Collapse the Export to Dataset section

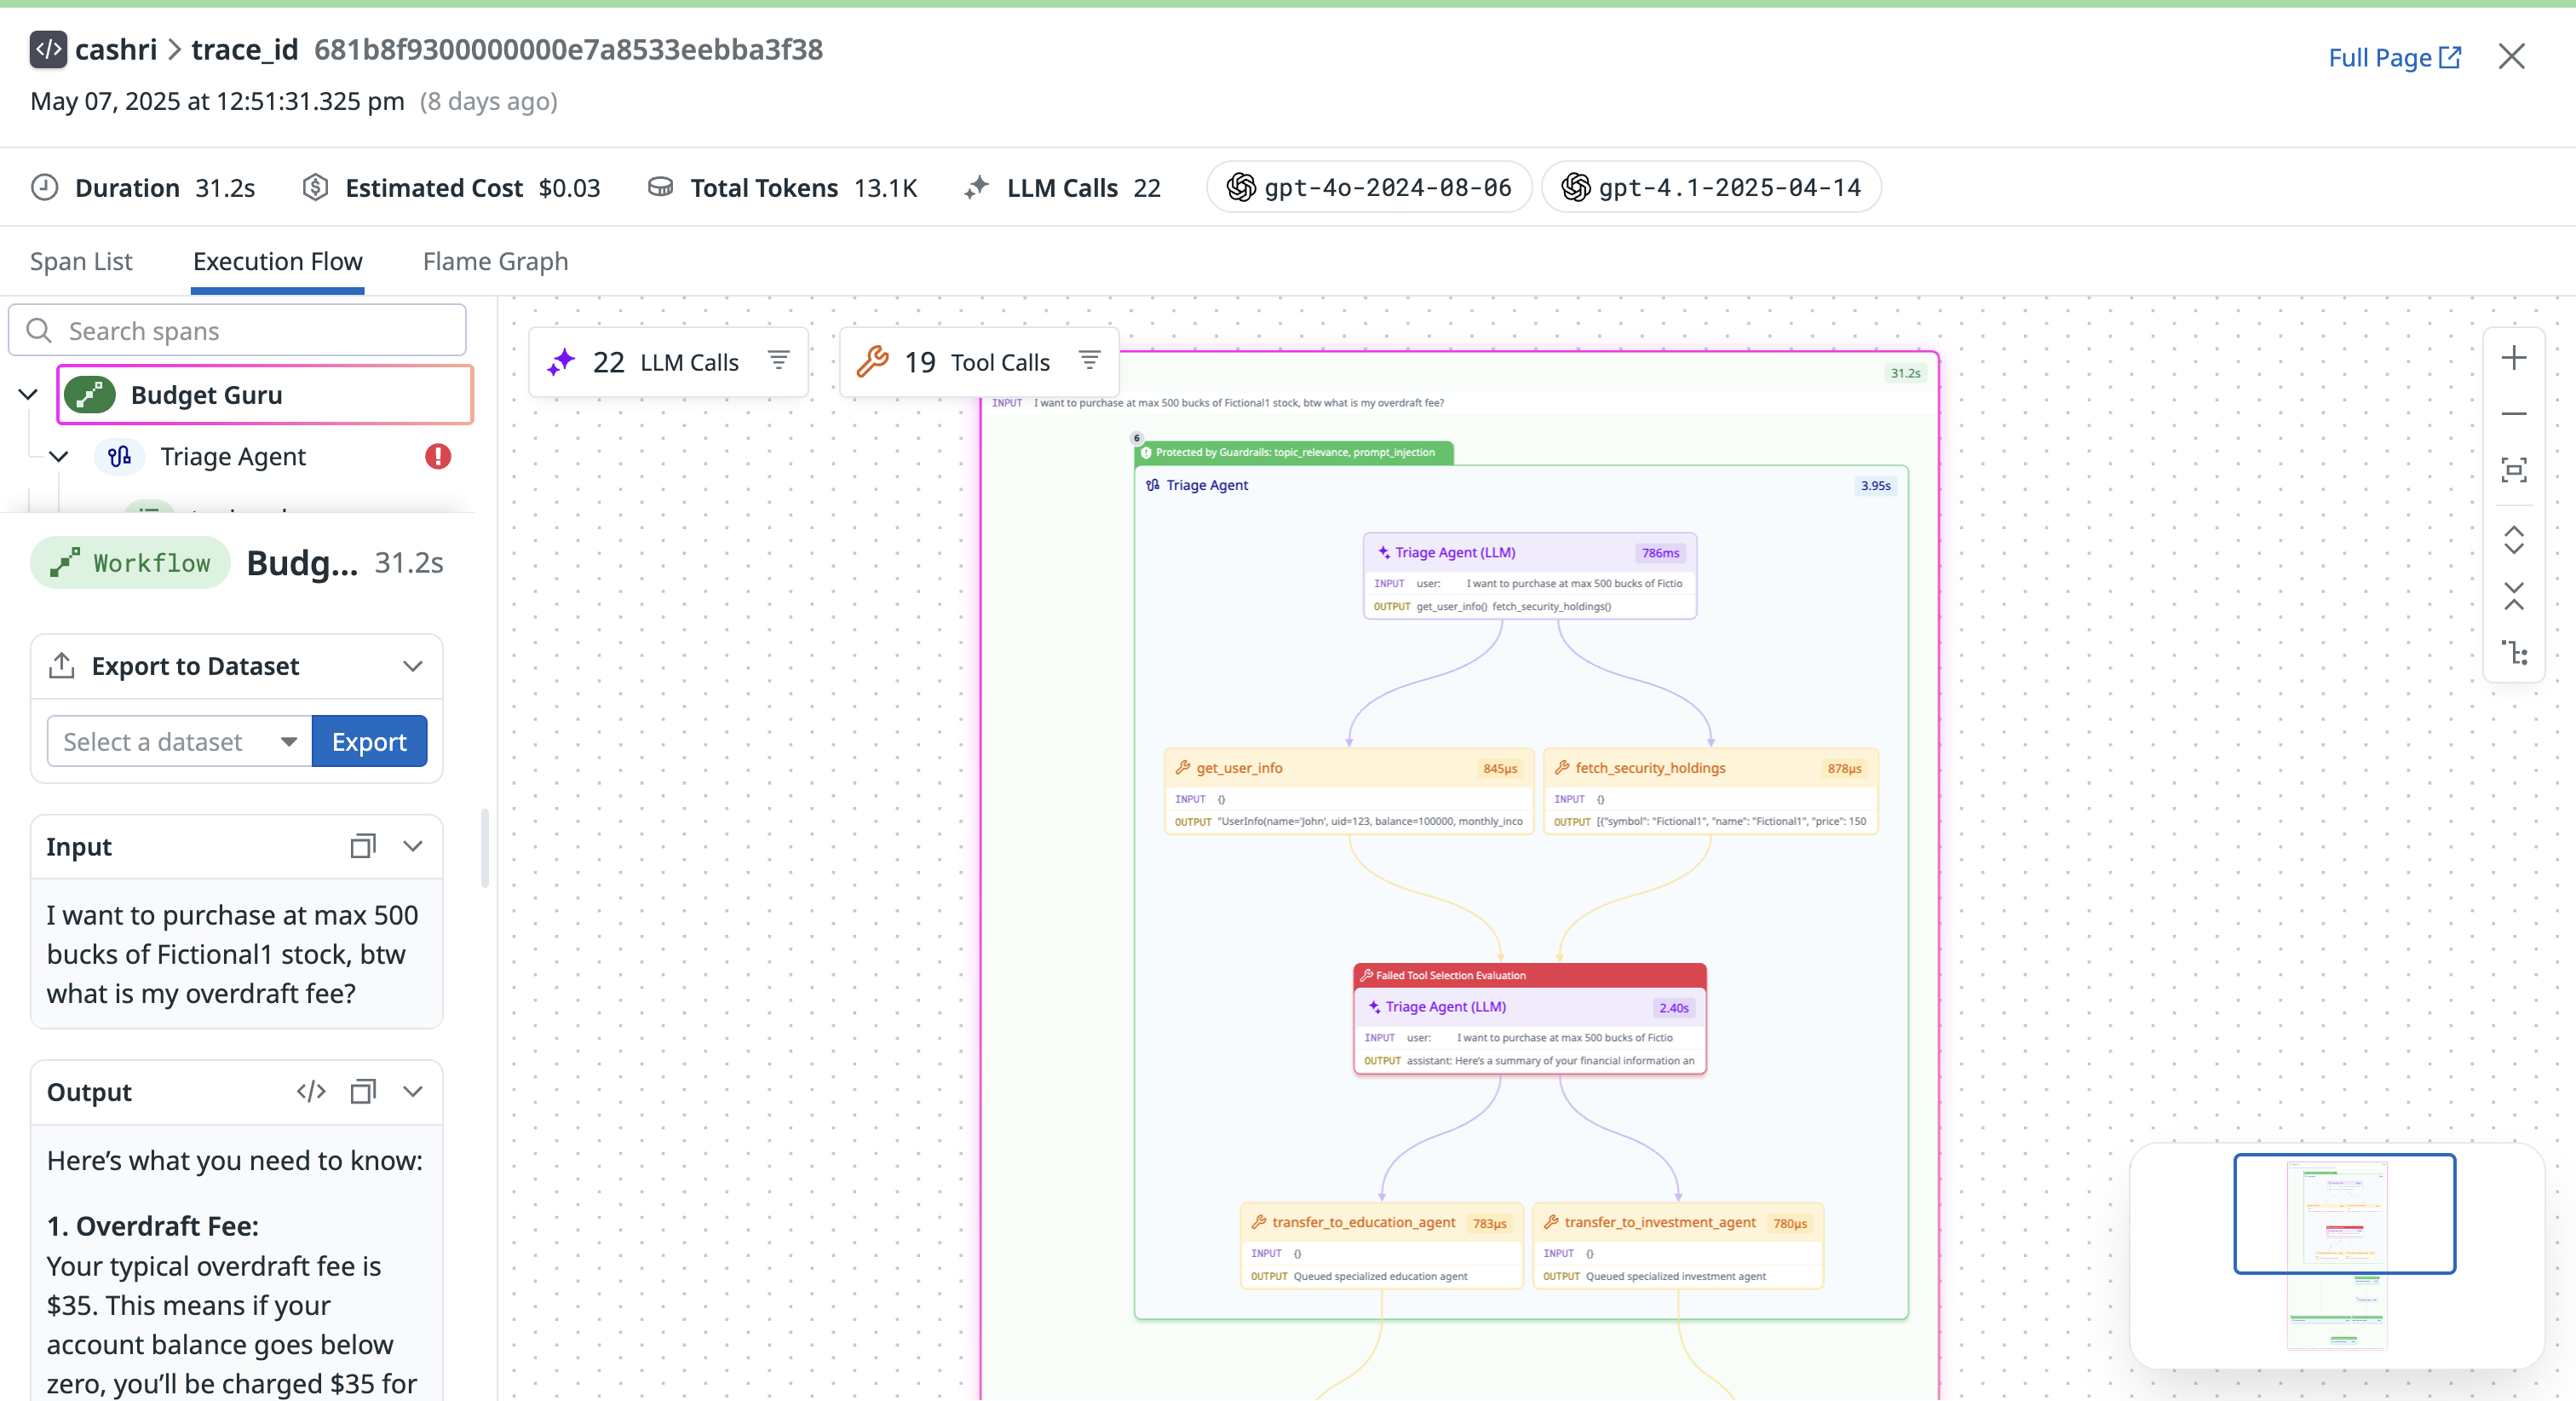pyautogui.click(x=412, y=666)
